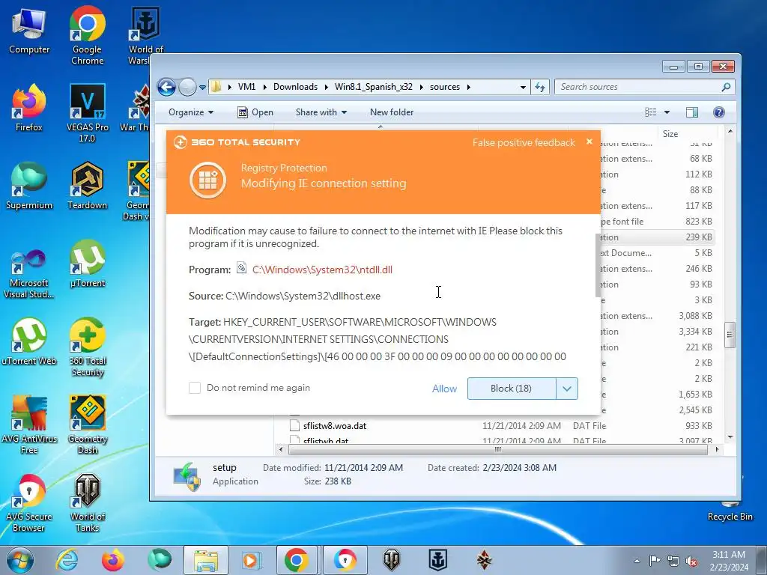Open Windows Media Player taskbar icon
Image resolution: width=767 pixels, height=575 pixels.
click(252, 560)
